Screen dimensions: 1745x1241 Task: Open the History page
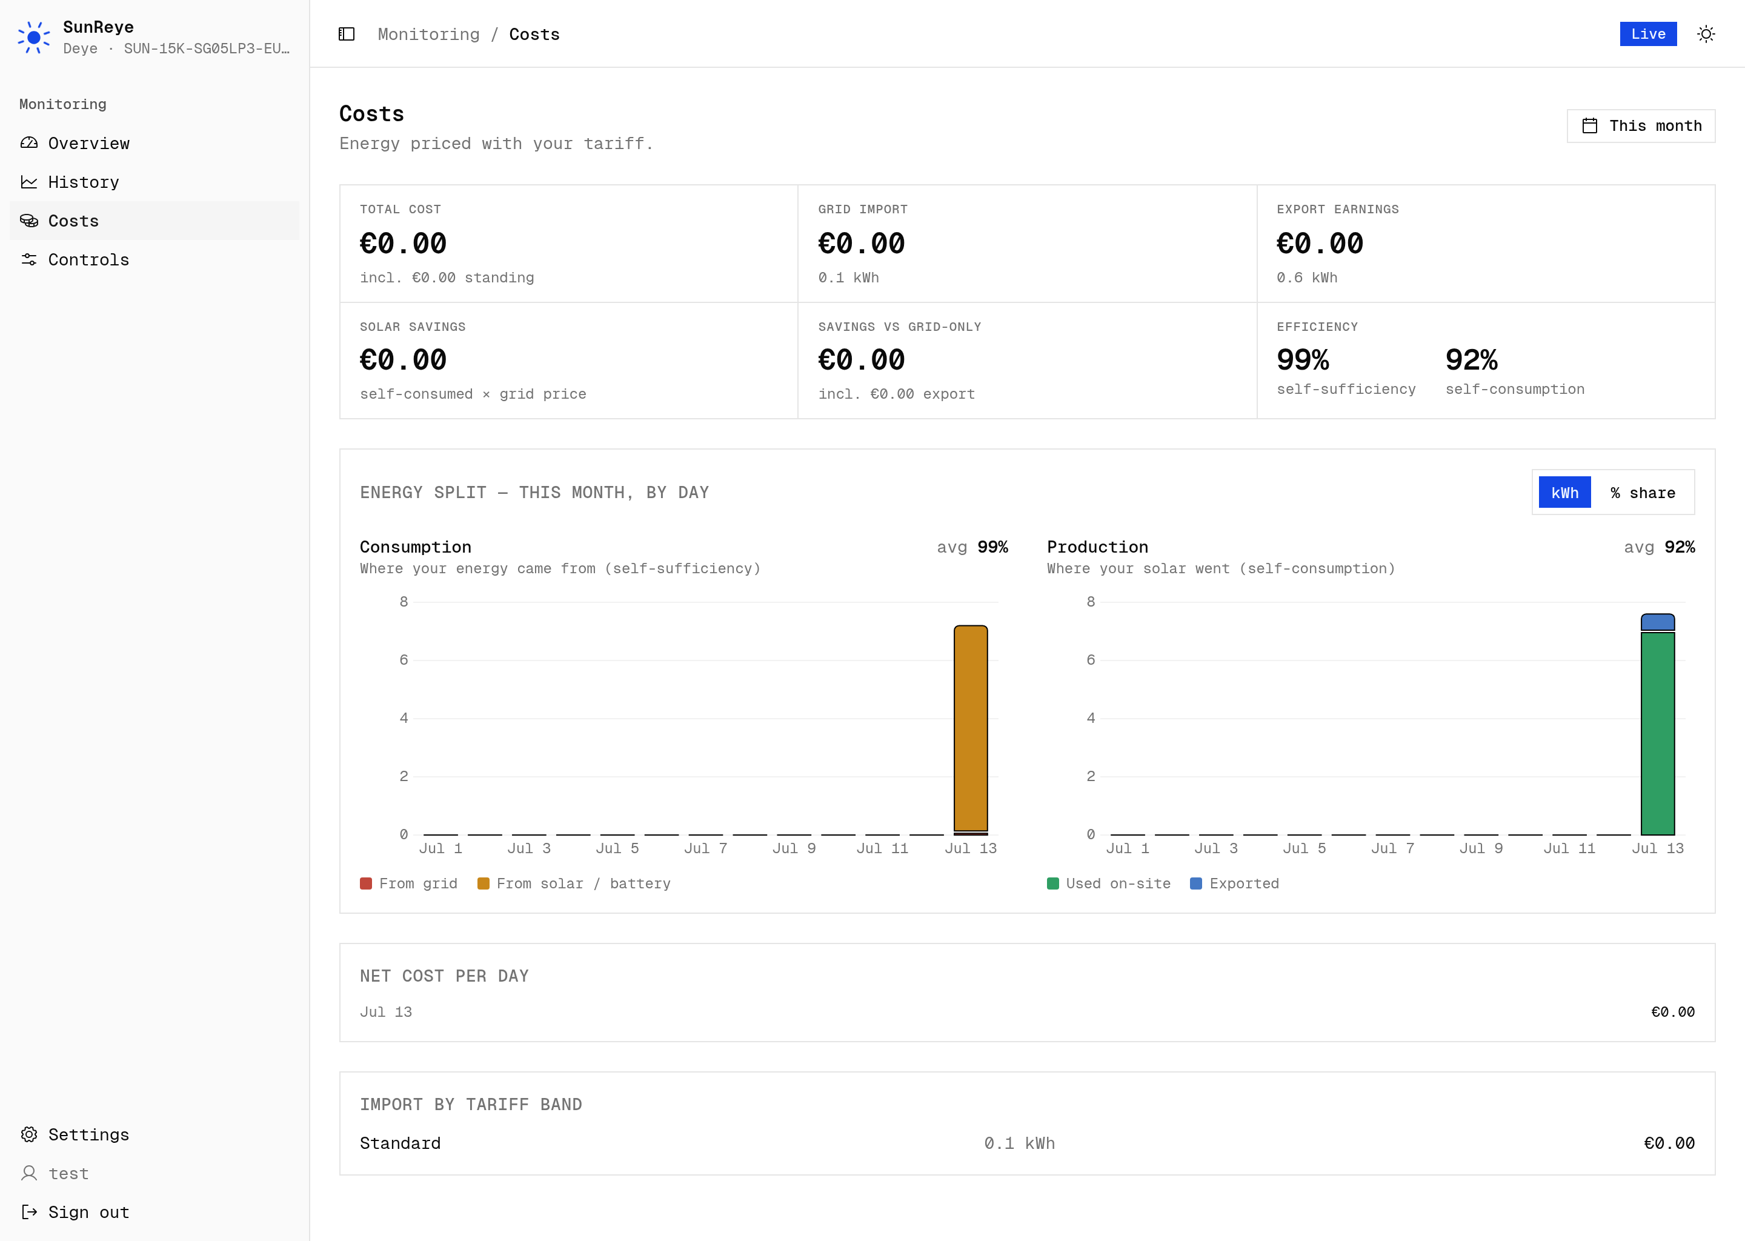click(155, 182)
